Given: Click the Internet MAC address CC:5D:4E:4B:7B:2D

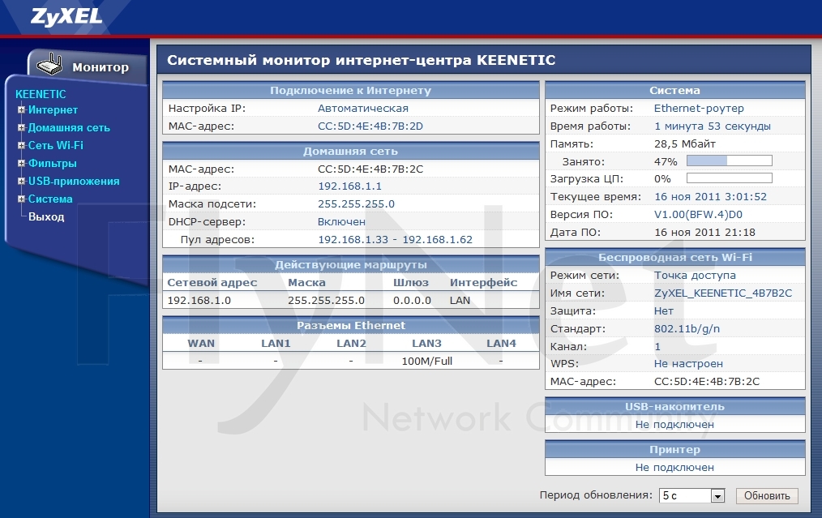Looking at the screenshot, I should (370, 126).
